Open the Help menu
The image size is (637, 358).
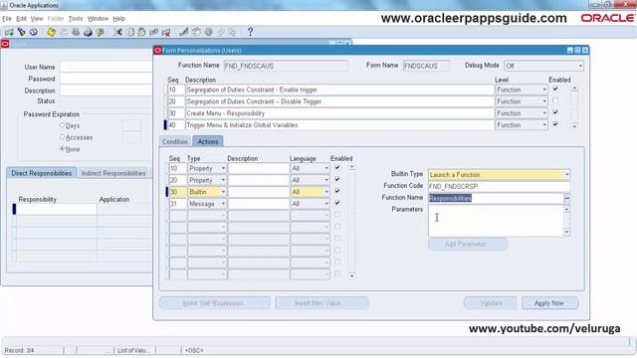click(119, 19)
